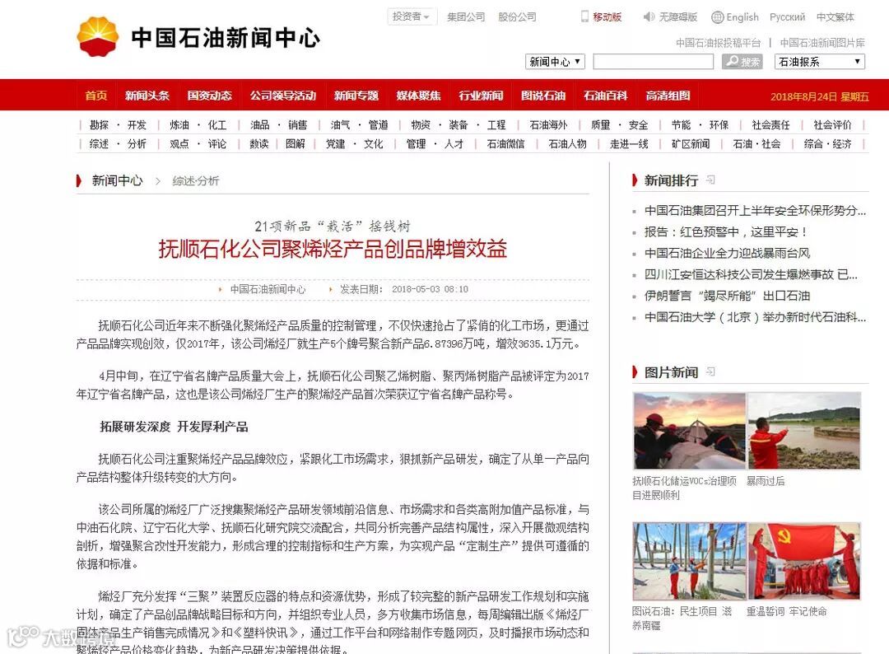Viewport: 889px width, 654px height.
Task: Open the 综述·分析 subnav category
Action: [x=118, y=144]
